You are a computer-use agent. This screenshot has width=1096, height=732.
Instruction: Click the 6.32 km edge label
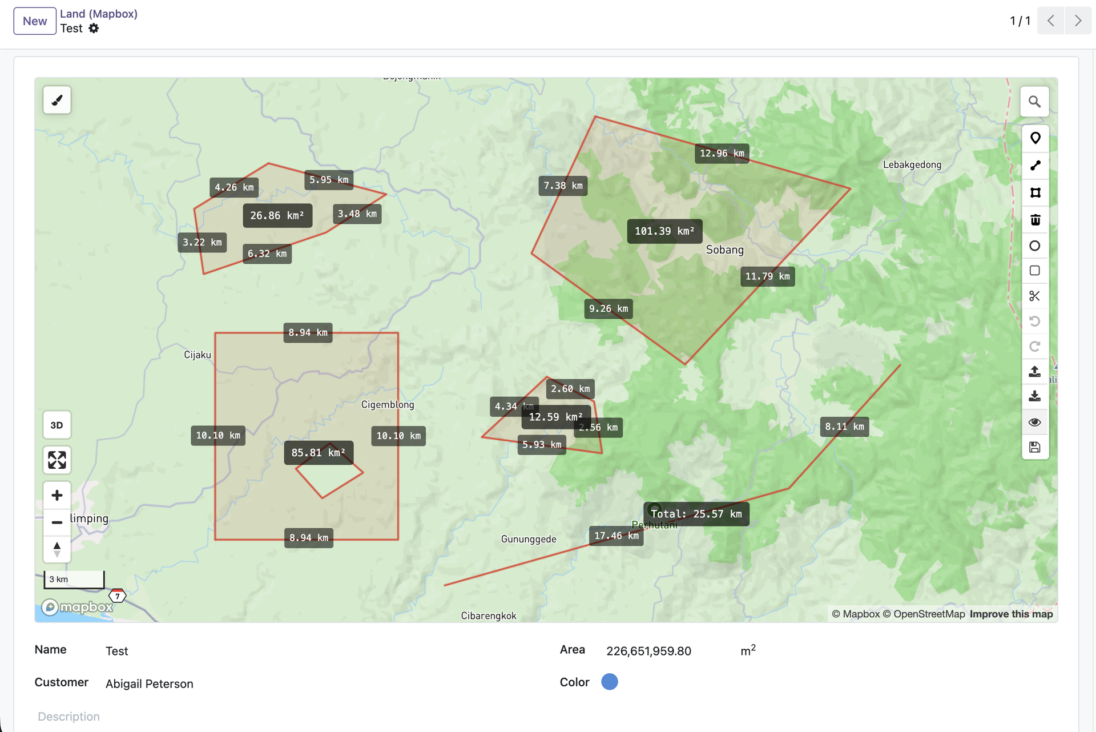(267, 254)
